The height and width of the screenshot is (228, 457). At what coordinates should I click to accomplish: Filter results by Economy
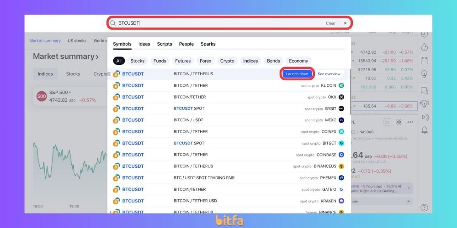point(298,61)
